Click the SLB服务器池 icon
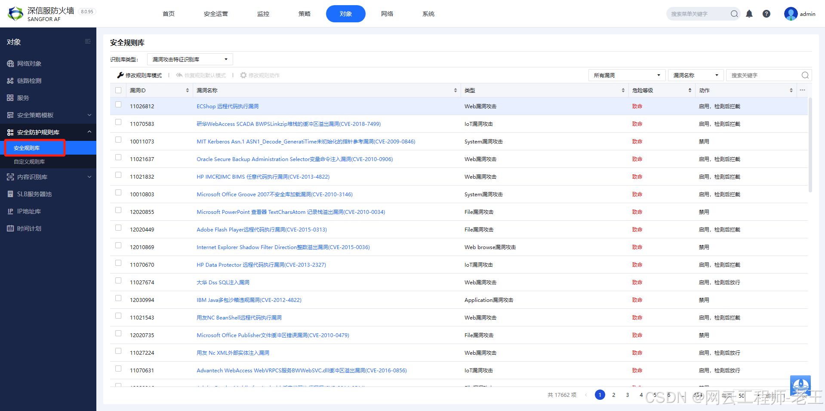The height and width of the screenshot is (411, 825). pos(10,194)
